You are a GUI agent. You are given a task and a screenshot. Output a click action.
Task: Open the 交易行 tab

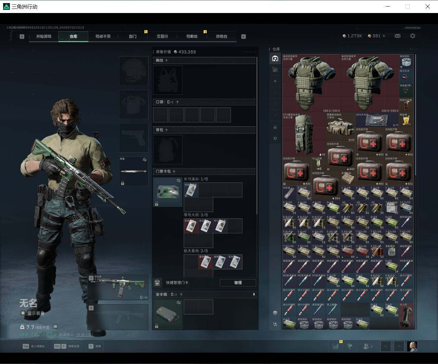point(162,36)
